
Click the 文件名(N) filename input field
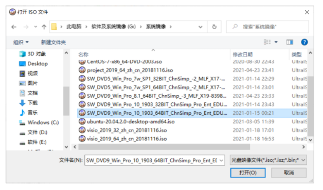click(x=151, y=160)
